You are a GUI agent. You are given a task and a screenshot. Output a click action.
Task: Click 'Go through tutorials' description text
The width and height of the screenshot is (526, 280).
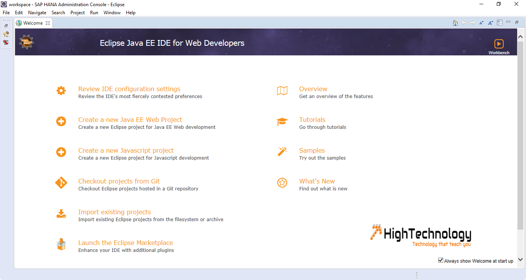tap(323, 127)
